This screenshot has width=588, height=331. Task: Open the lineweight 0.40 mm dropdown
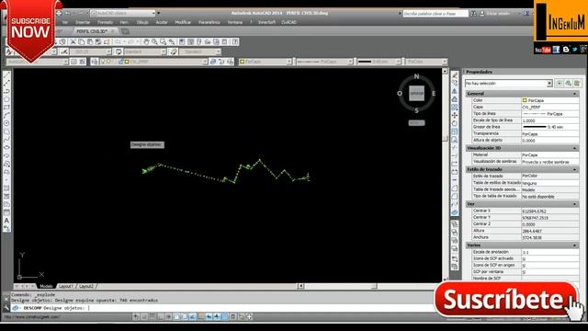click(x=398, y=62)
